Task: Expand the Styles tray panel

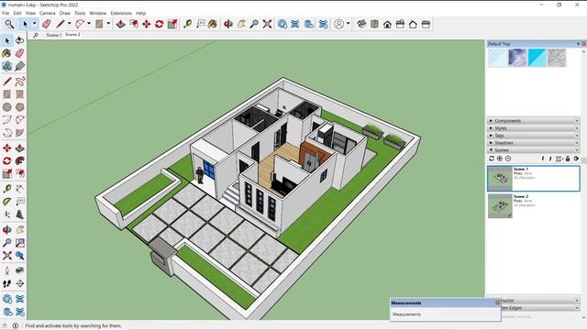Action: [534, 128]
